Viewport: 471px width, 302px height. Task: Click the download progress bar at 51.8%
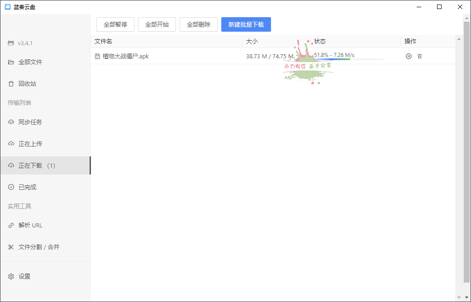(348, 58)
